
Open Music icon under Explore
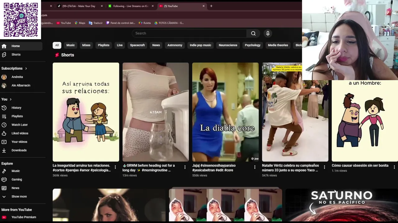click(4, 171)
